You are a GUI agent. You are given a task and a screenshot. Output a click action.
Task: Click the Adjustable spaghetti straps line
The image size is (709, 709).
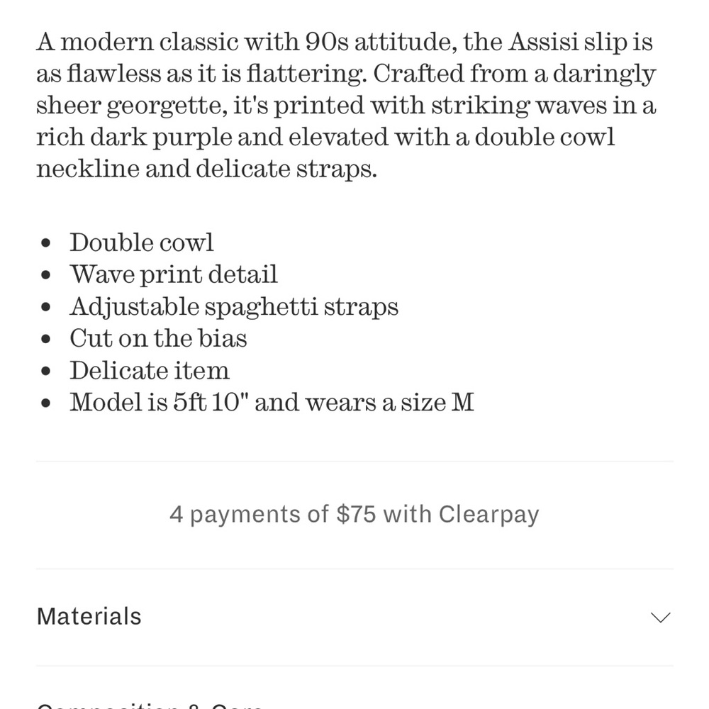234,307
